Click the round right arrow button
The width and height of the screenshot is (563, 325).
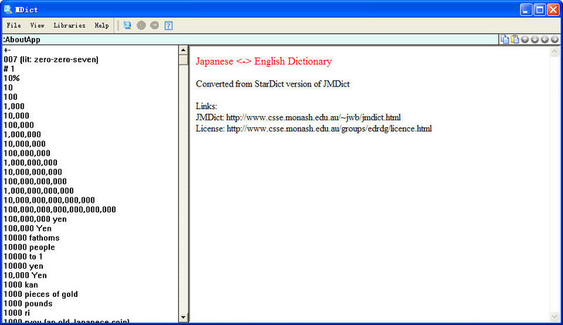[x=555, y=39]
